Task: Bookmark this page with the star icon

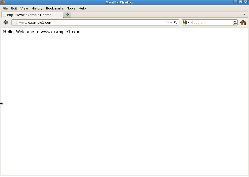Action: tap(167, 22)
